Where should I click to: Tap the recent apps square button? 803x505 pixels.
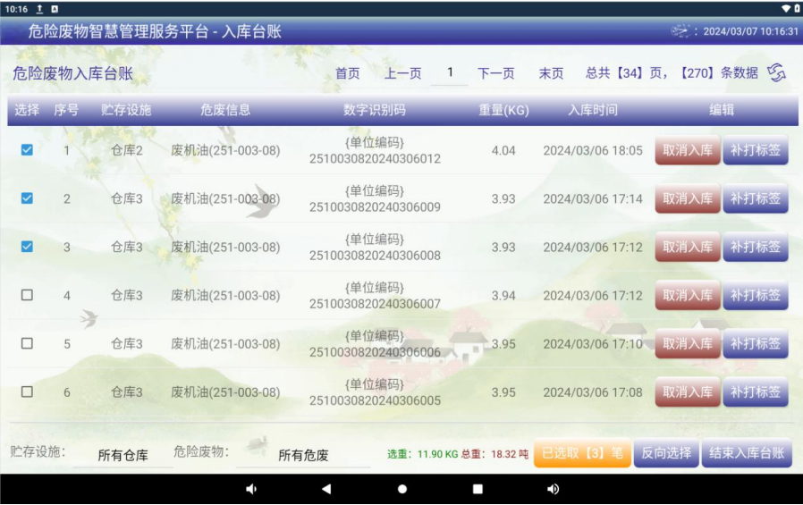(x=478, y=489)
